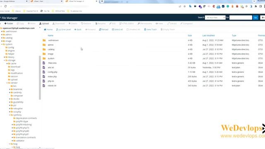Expand the cache folder in tree
The height and width of the screenshot is (149, 265).
[7, 63]
